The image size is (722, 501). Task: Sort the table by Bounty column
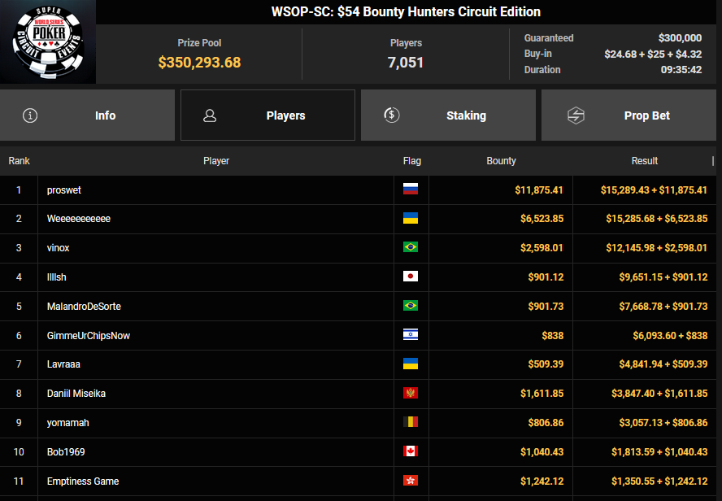(x=501, y=161)
